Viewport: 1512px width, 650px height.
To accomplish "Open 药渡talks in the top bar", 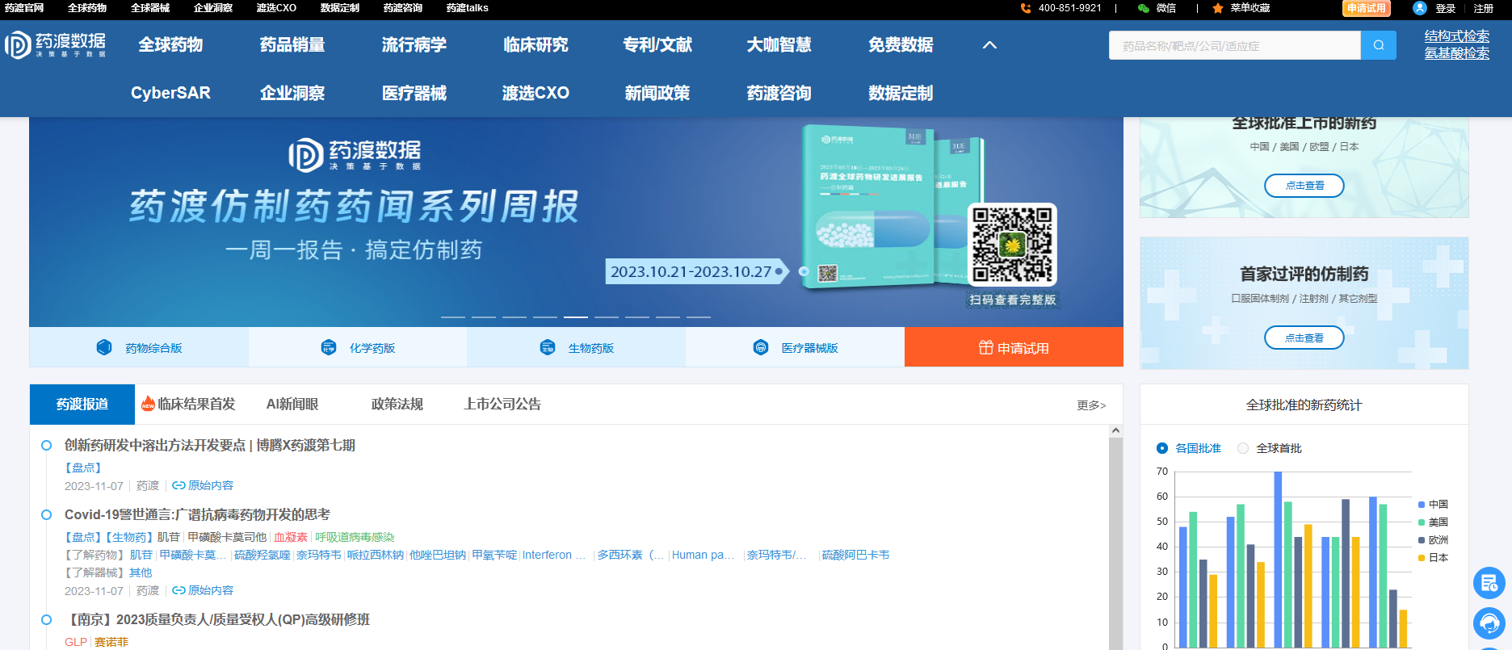I will pos(467,8).
